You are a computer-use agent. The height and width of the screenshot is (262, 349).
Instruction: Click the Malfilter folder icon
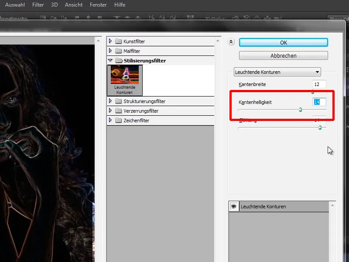[118, 51]
